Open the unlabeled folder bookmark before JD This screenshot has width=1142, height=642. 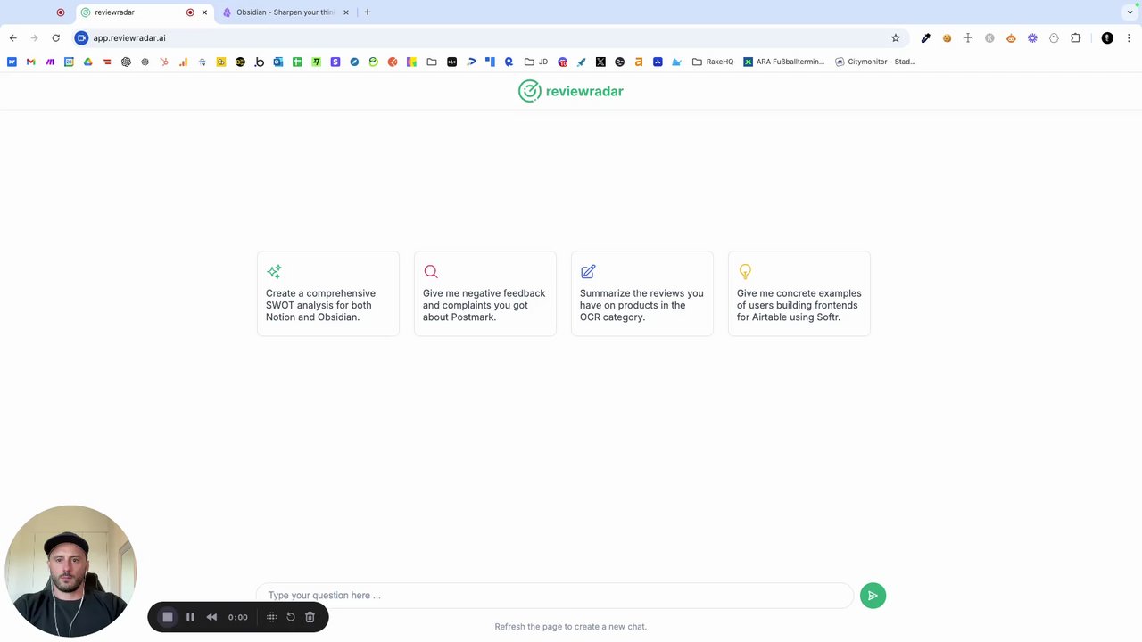pyautogui.click(x=432, y=62)
